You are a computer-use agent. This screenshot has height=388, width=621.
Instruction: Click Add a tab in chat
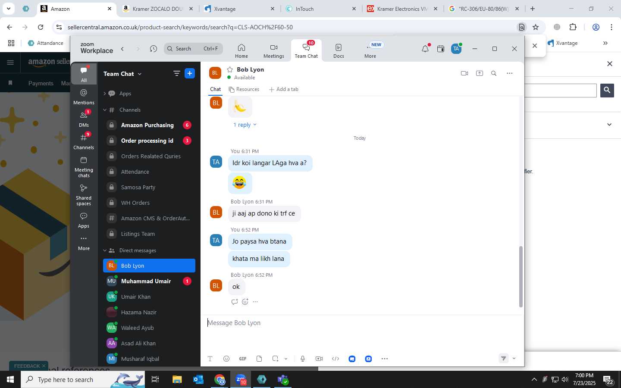(283, 89)
